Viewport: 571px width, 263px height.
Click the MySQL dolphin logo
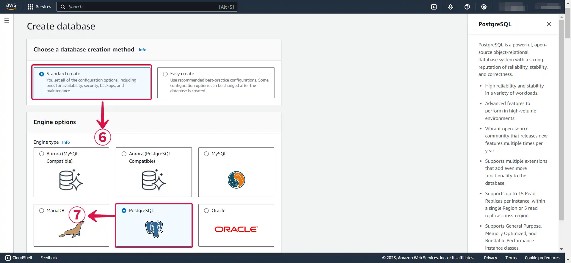pos(236,180)
